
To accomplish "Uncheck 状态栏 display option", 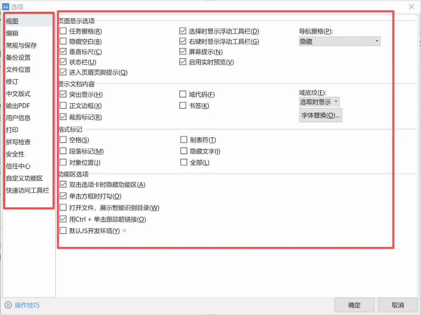I will 63,62.
